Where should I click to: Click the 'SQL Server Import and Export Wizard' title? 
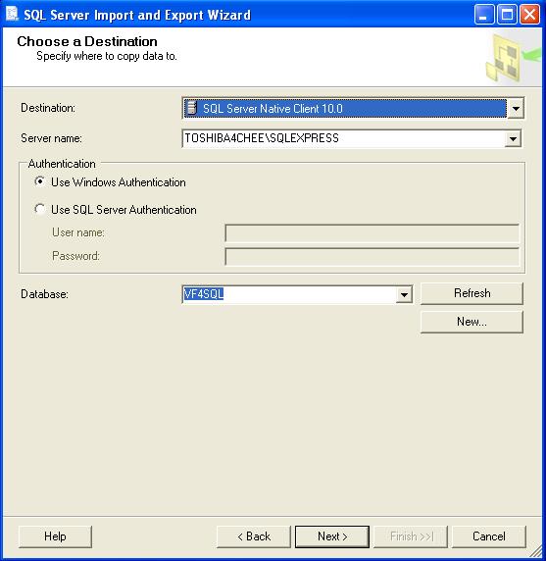point(137,15)
